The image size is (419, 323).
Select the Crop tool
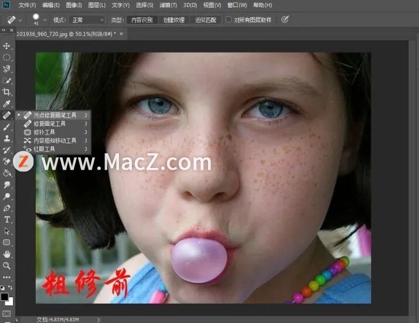point(6,92)
